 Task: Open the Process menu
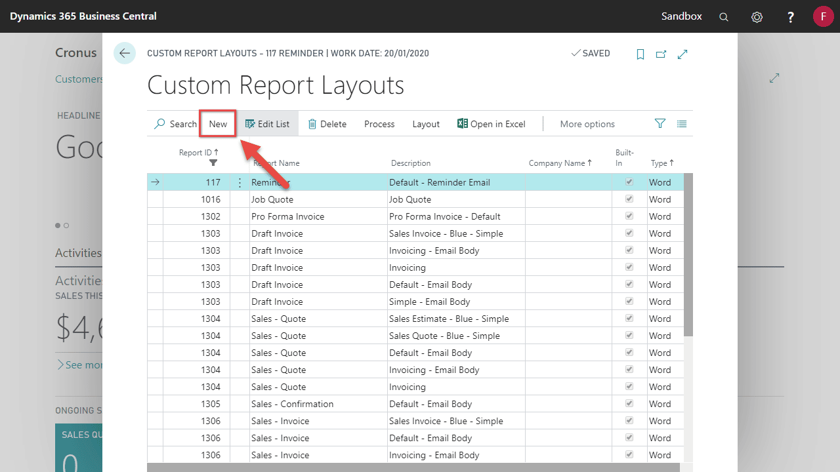pyautogui.click(x=379, y=124)
